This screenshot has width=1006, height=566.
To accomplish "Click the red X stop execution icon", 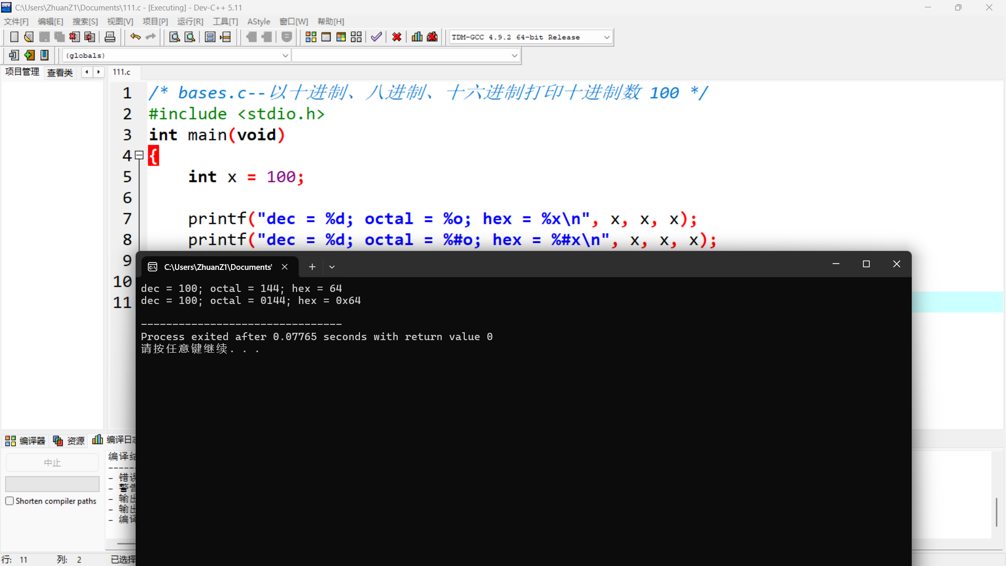I will click(x=397, y=37).
